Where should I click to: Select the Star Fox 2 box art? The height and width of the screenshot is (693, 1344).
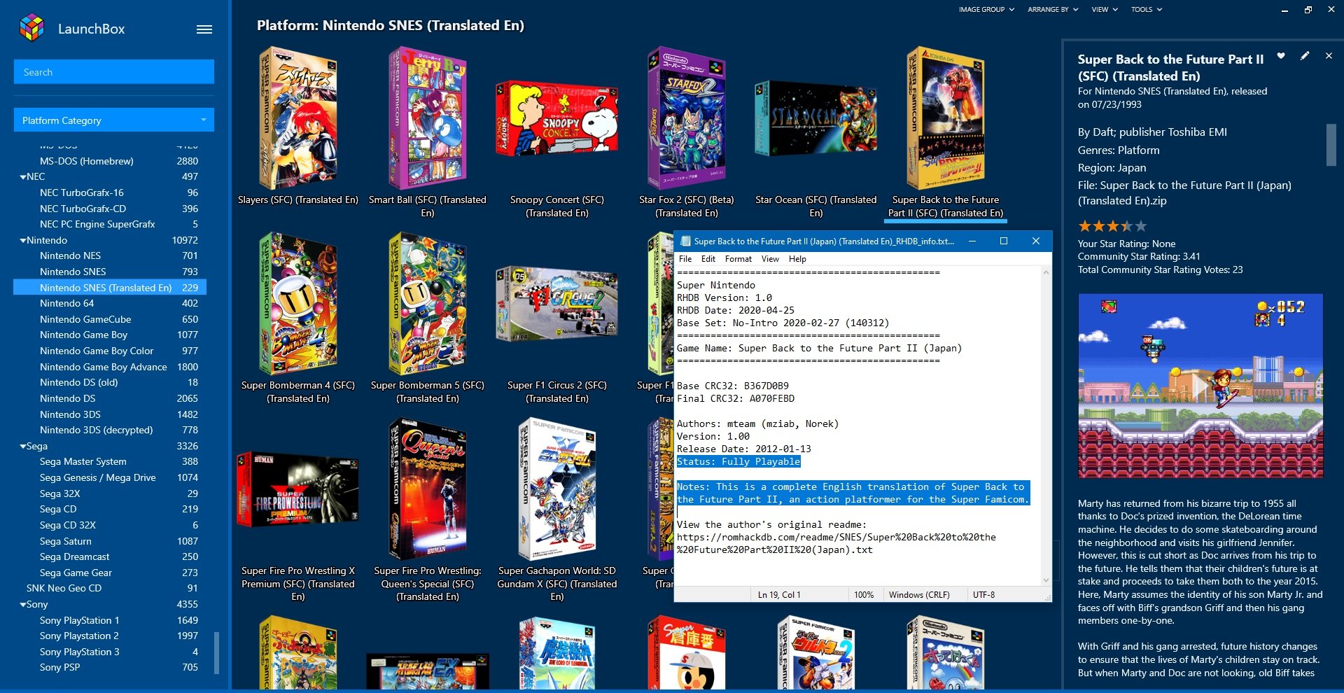686,118
